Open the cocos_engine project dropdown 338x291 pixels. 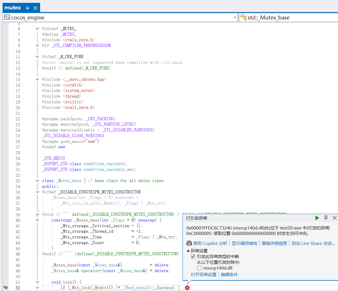click(235, 17)
